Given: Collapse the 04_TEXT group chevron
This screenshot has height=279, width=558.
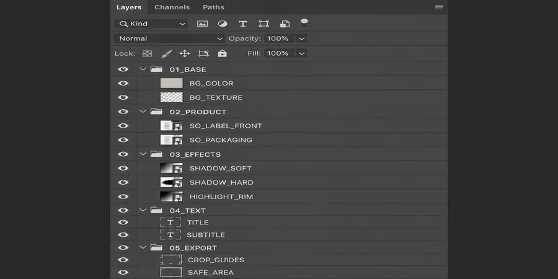Looking at the screenshot, I should pyautogui.click(x=143, y=210).
